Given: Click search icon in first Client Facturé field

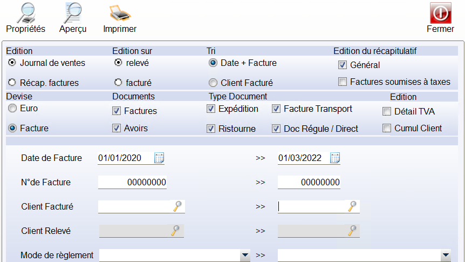Looking at the screenshot, I should (177, 206).
